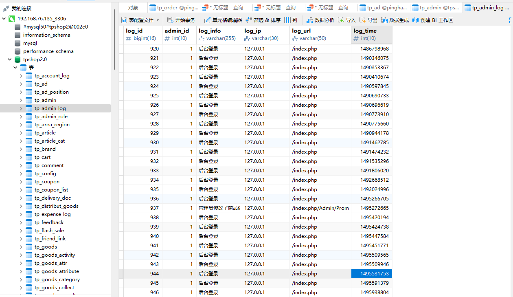Click the 导出 export icon
This screenshot has width=513, height=297.
tap(363, 20)
